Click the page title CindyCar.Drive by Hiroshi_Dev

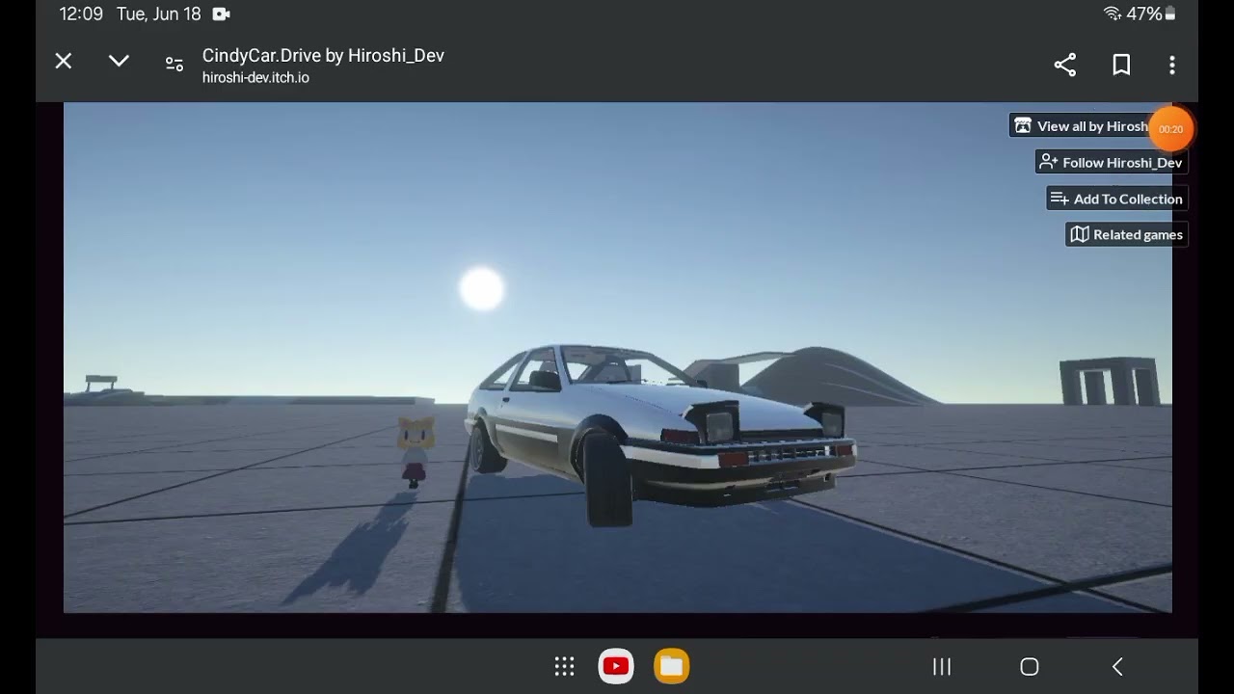click(323, 55)
